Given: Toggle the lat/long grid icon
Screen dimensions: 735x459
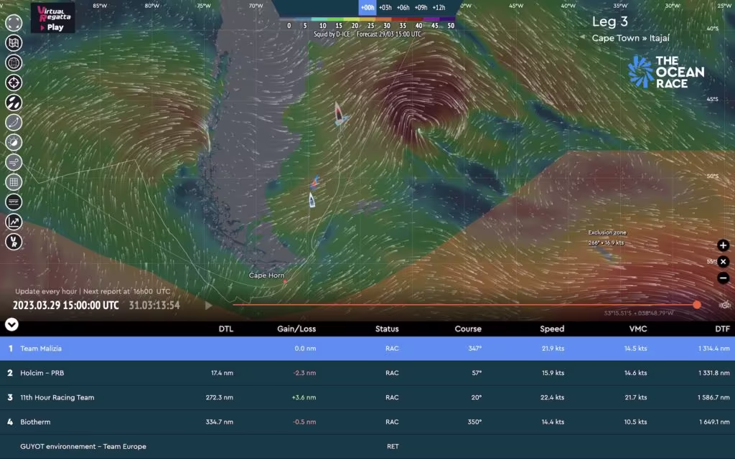Looking at the screenshot, I should [x=14, y=182].
